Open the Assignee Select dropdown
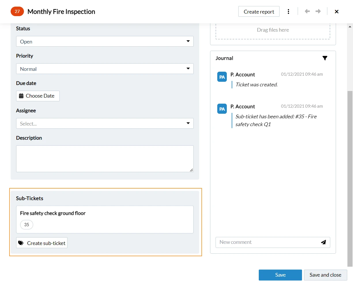The height and width of the screenshot is (283, 353). pyautogui.click(x=105, y=124)
